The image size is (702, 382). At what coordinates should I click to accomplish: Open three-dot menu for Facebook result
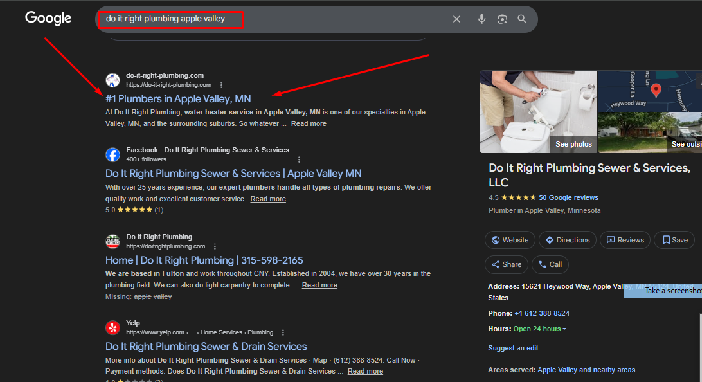(299, 159)
